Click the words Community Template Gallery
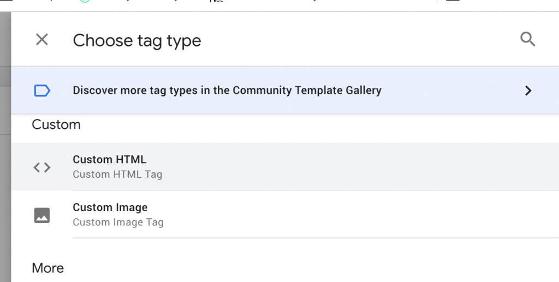Screen dimensions: 559x282 click(307, 91)
